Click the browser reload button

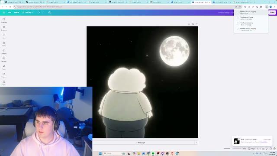tap(10, 7)
